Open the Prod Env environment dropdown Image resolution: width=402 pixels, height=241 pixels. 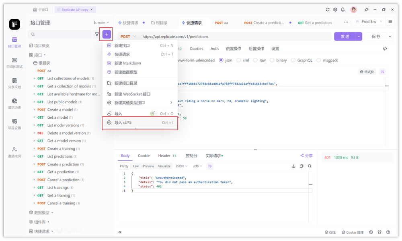point(368,21)
